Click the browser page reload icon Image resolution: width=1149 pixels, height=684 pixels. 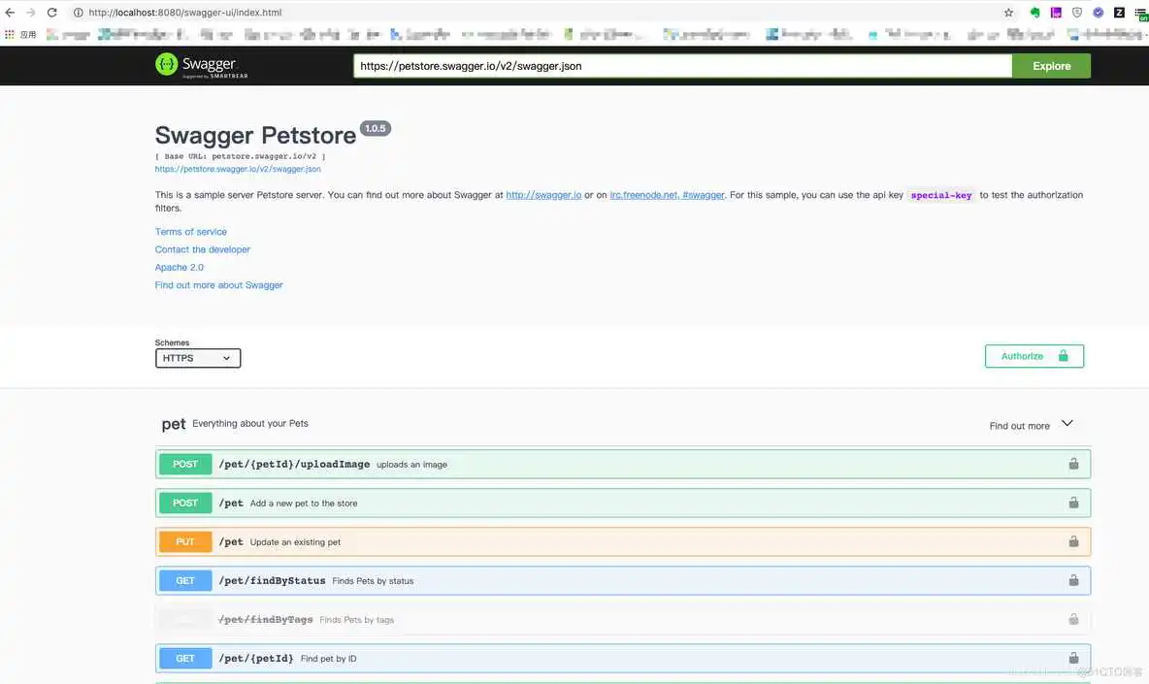click(x=51, y=13)
